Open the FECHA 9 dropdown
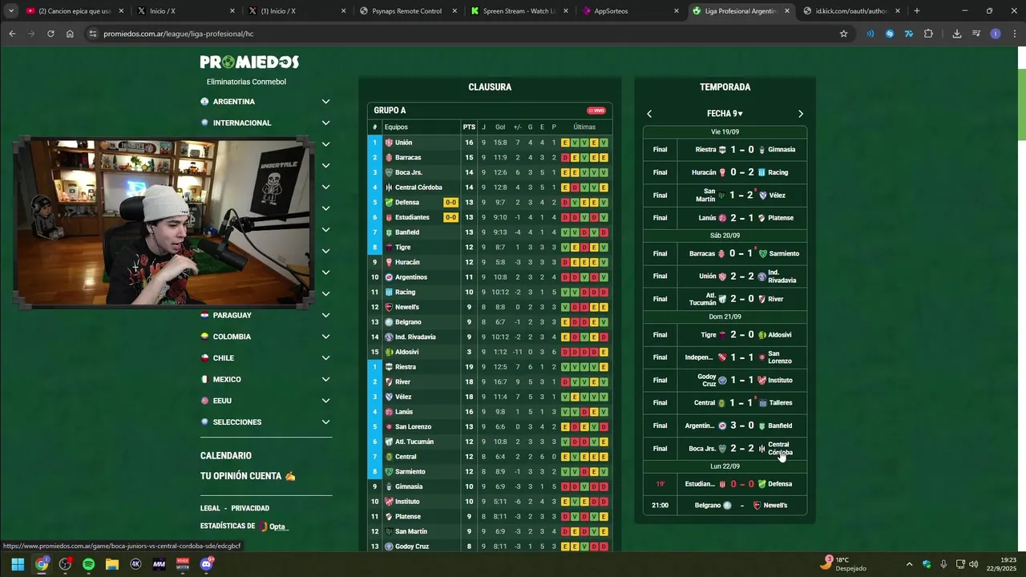The image size is (1026, 577). [725, 114]
